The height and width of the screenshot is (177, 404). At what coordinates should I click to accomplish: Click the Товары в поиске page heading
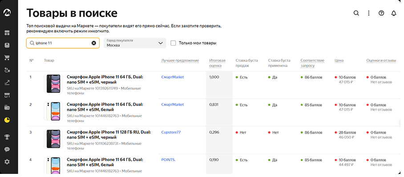pyautogui.click(x=72, y=13)
